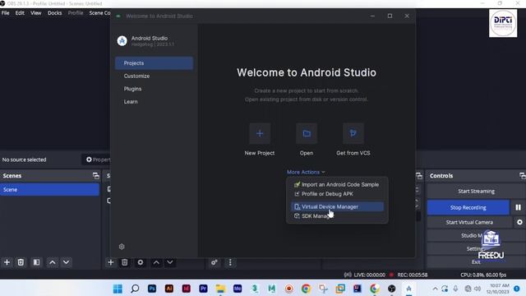Viewport: 526px width, 296px height.
Task: Open Android Studio settings gear at bottom-left
Action: pyautogui.click(x=122, y=247)
